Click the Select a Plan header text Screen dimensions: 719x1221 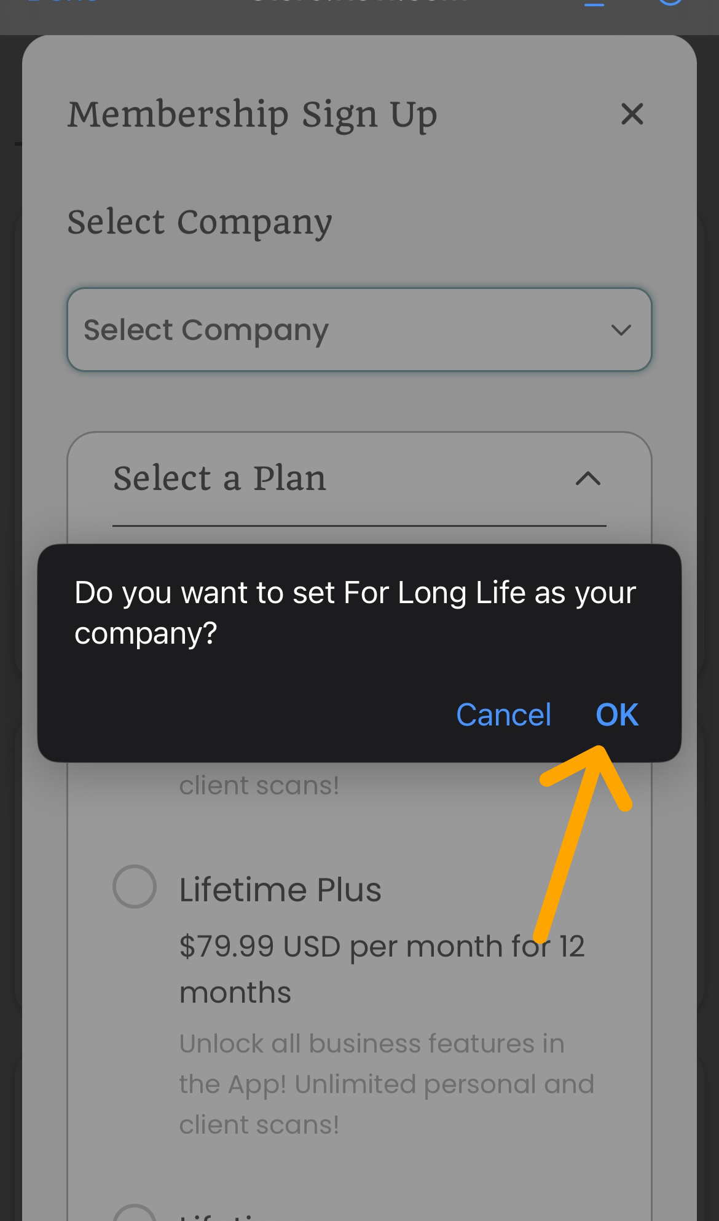click(219, 478)
